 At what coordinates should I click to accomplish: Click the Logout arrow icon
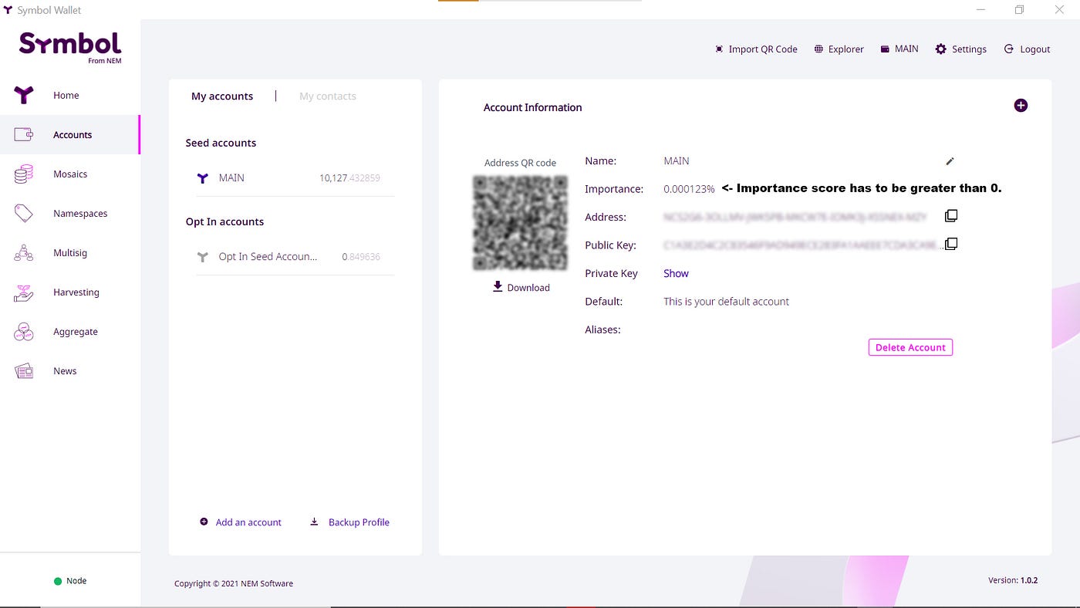point(1008,49)
